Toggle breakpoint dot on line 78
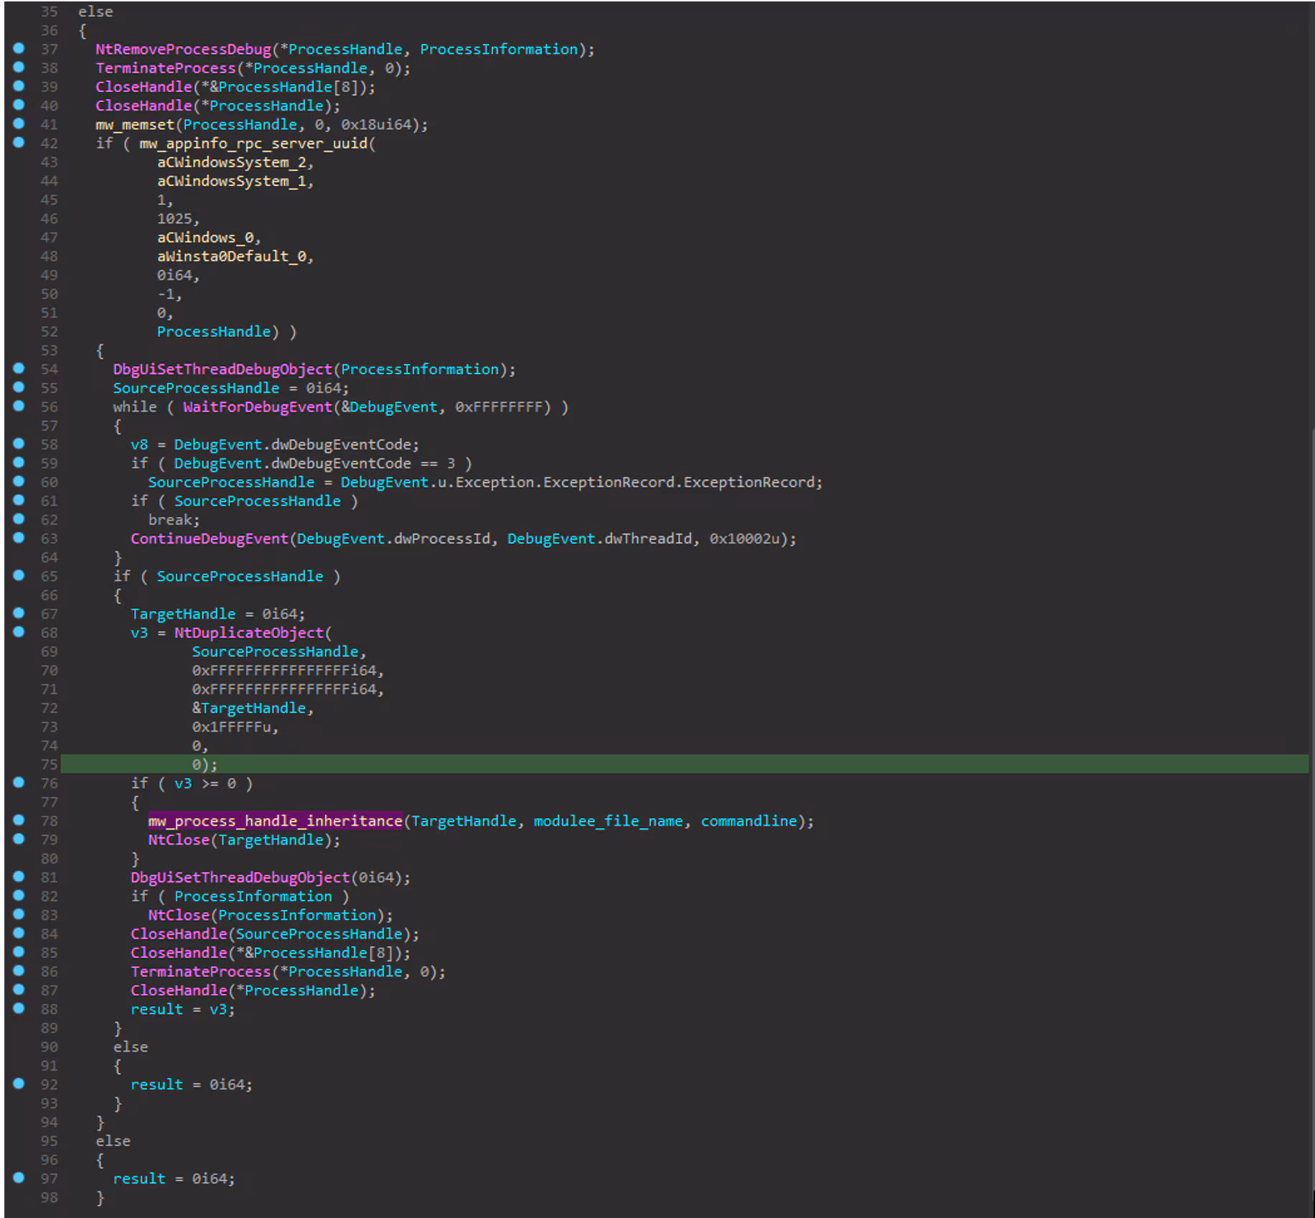 point(19,820)
